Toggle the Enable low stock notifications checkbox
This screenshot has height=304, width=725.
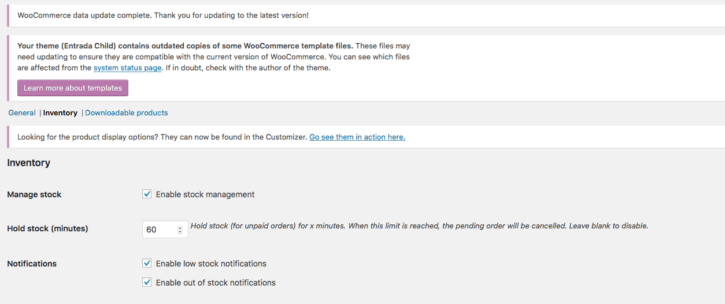click(x=147, y=263)
